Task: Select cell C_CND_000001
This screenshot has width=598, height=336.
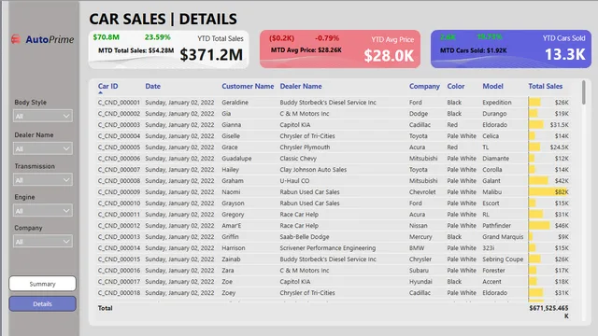Action: click(x=119, y=103)
